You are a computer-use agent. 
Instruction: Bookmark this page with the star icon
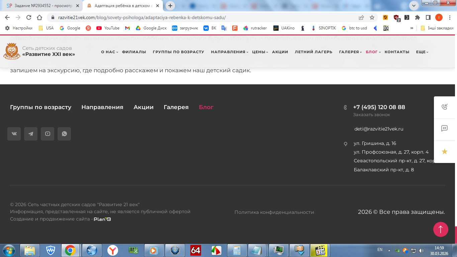pyautogui.click(x=372, y=17)
